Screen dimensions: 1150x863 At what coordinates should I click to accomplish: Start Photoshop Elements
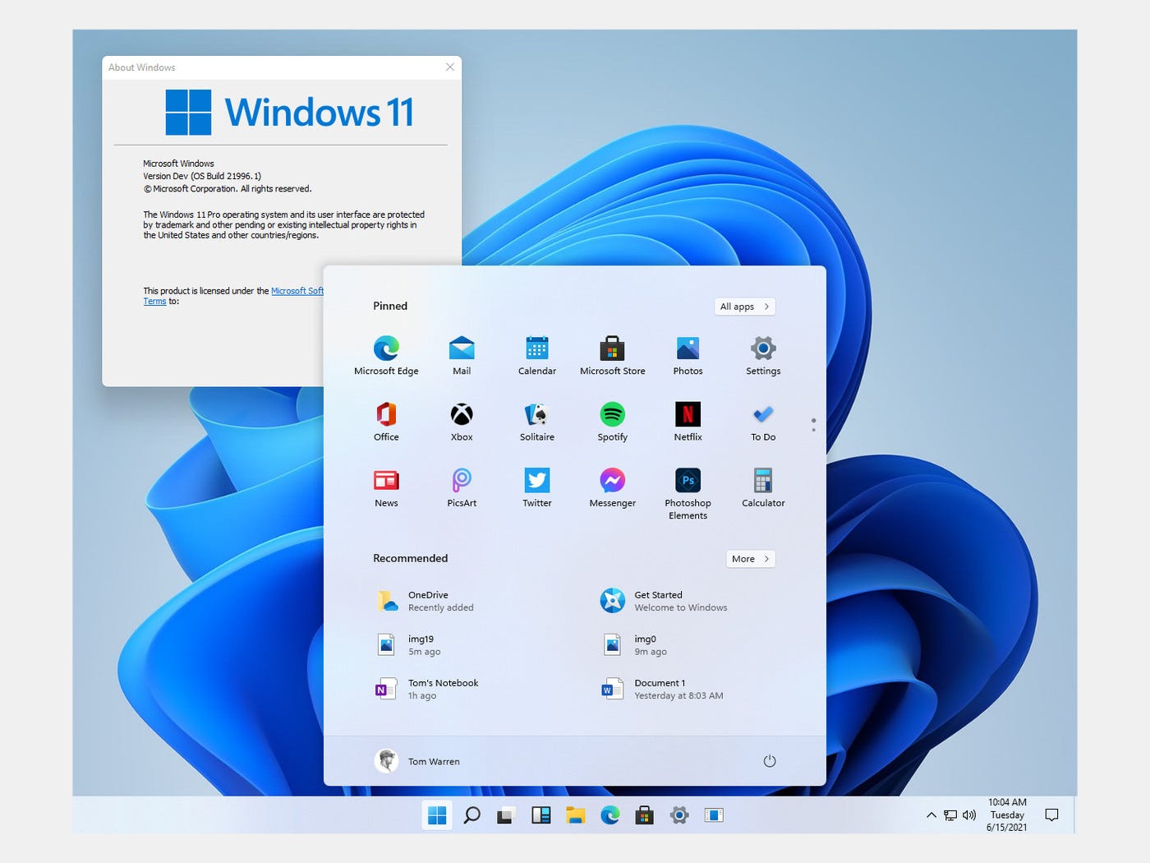click(688, 481)
